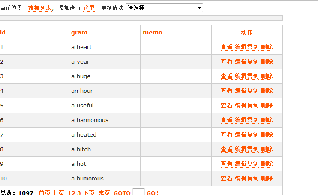View the 'a harmonious' row with 查看

click(227, 120)
